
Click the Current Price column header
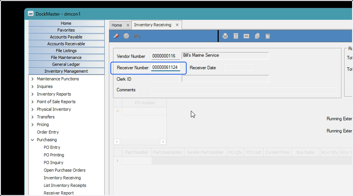[x=278, y=153]
